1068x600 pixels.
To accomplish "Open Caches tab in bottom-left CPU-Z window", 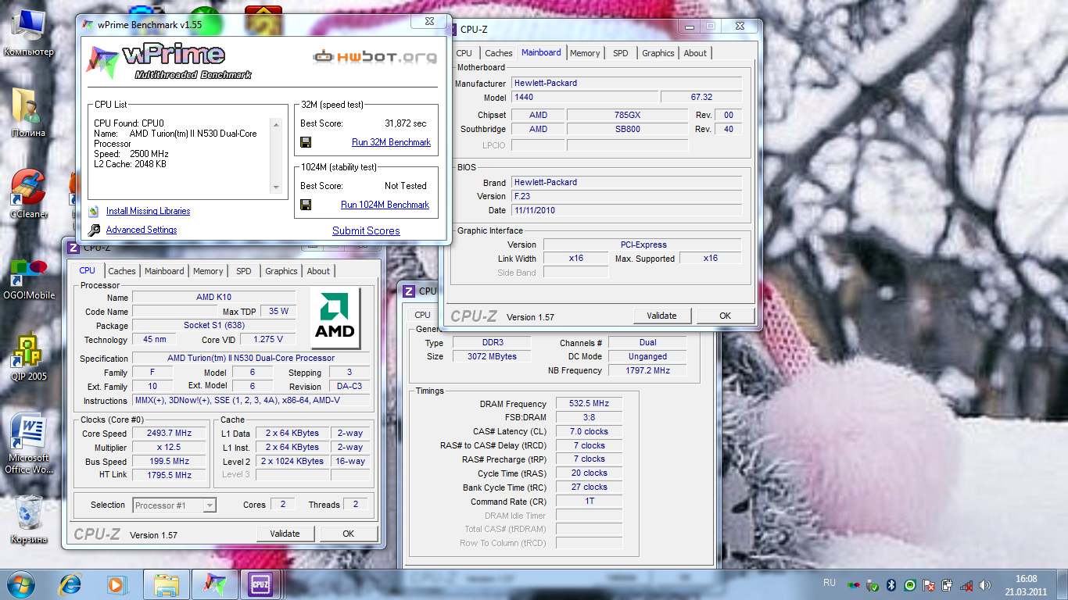I will (121, 271).
